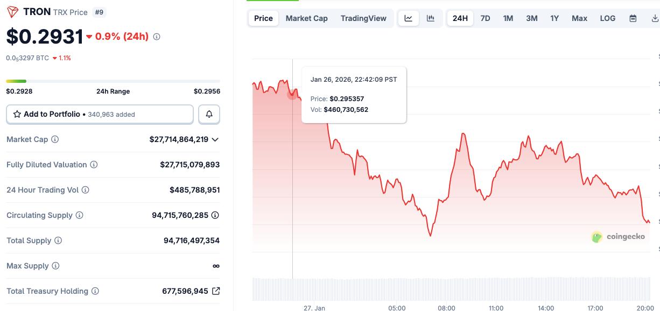Open the calendar date range picker icon

pos(632,18)
